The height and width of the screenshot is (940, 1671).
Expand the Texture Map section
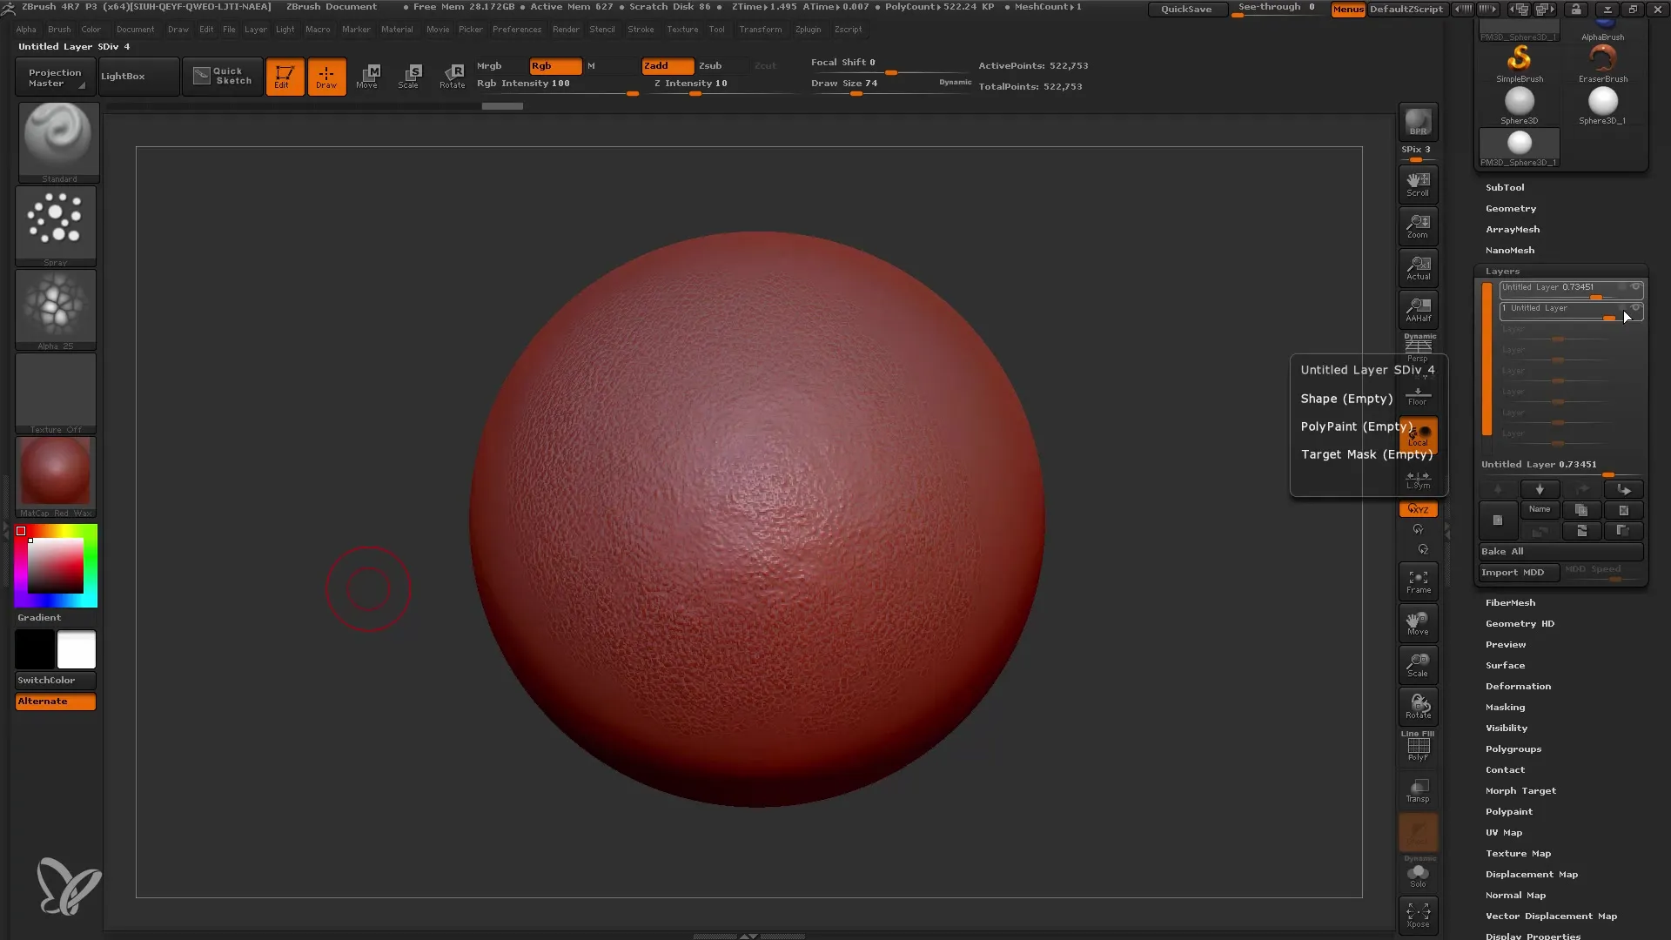pyautogui.click(x=1517, y=853)
